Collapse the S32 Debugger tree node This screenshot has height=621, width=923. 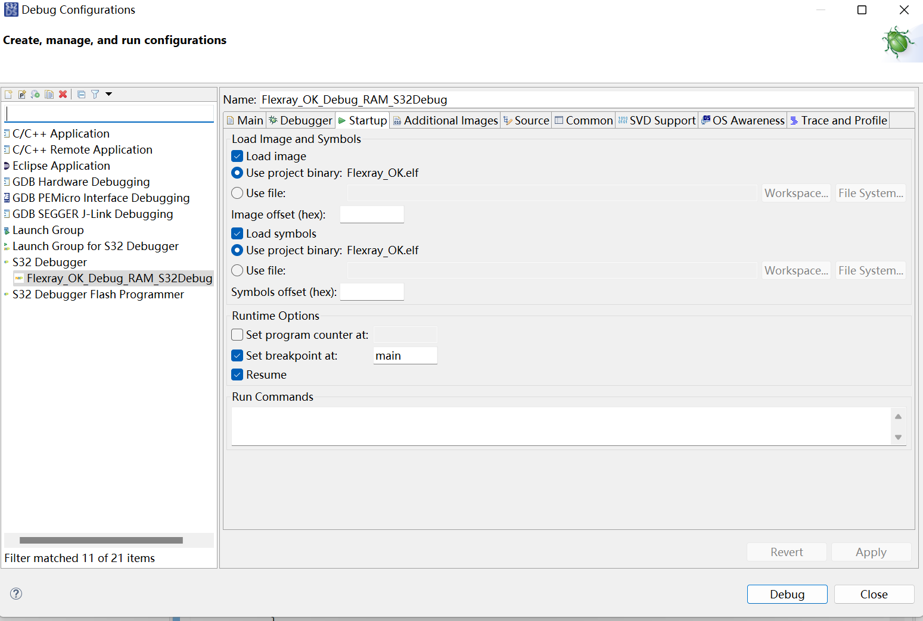click(x=7, y=262)
